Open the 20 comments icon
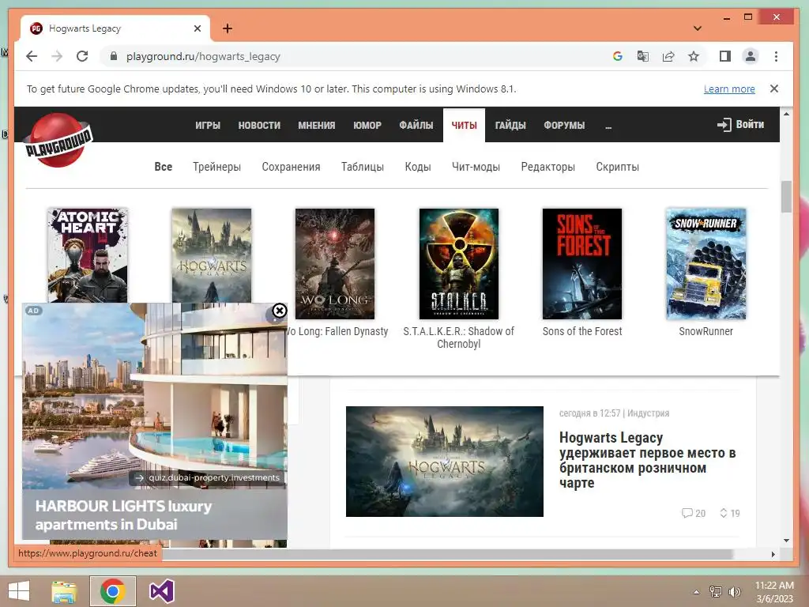The height and width of the screenshot is (607, 809). (693, 513)
